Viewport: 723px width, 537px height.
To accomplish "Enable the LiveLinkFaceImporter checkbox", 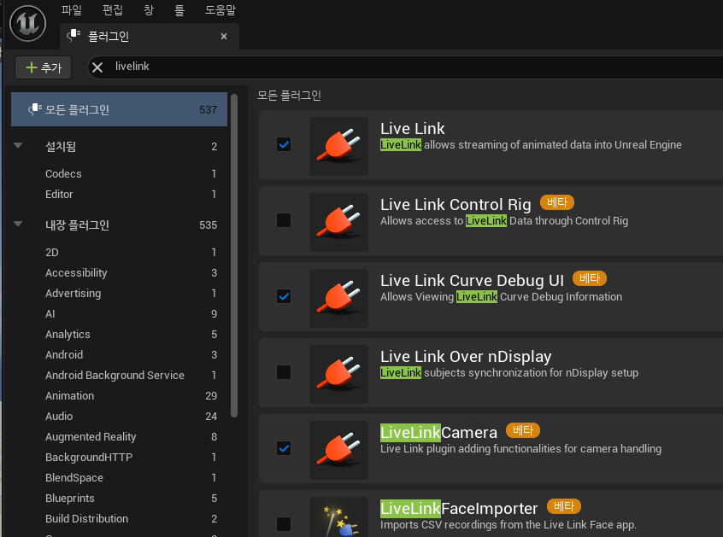I will point(284,524).
